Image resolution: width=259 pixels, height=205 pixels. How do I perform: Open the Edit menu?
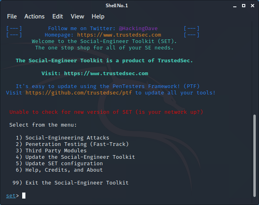click(x=57, y=16)
